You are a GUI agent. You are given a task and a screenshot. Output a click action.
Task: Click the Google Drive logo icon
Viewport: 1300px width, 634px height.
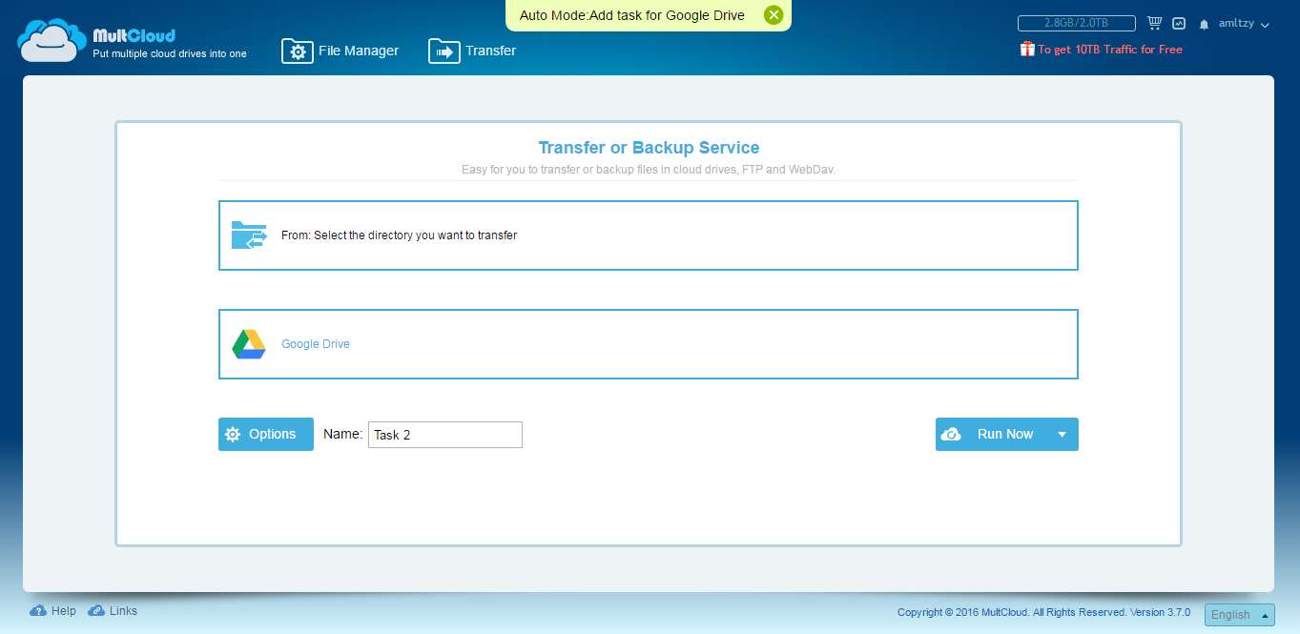[x=249, y=344]
